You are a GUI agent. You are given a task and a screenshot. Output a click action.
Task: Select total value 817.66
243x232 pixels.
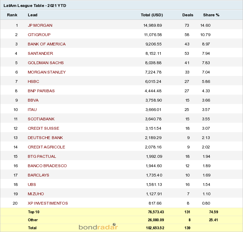155,203
